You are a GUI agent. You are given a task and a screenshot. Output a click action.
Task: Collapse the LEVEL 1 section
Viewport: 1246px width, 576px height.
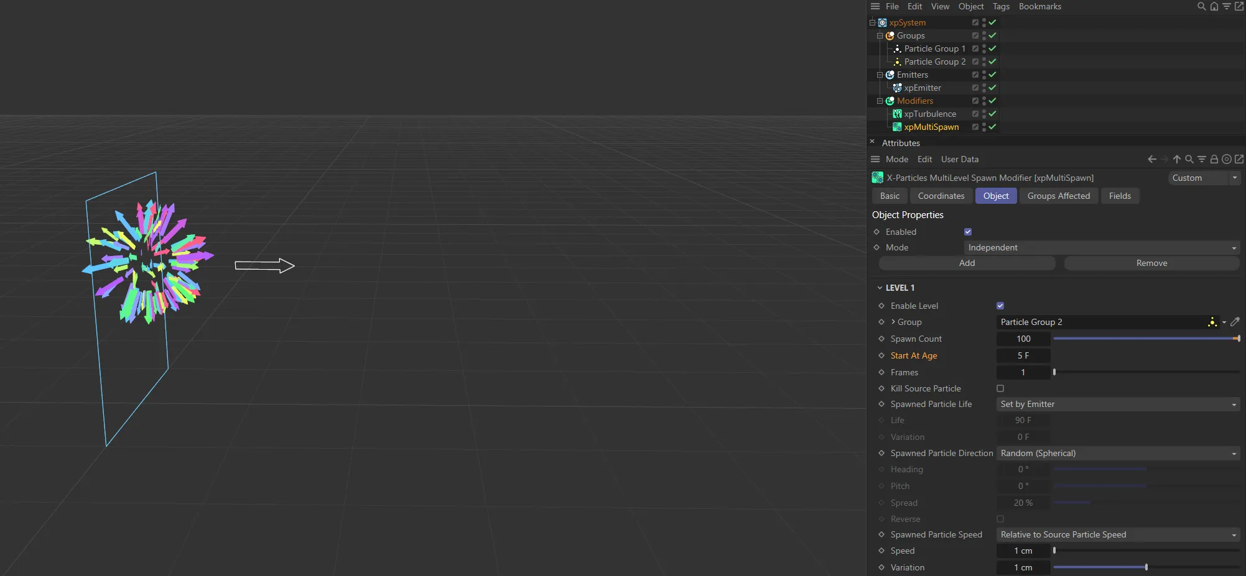pyautogui.click(x=879, y=287)
